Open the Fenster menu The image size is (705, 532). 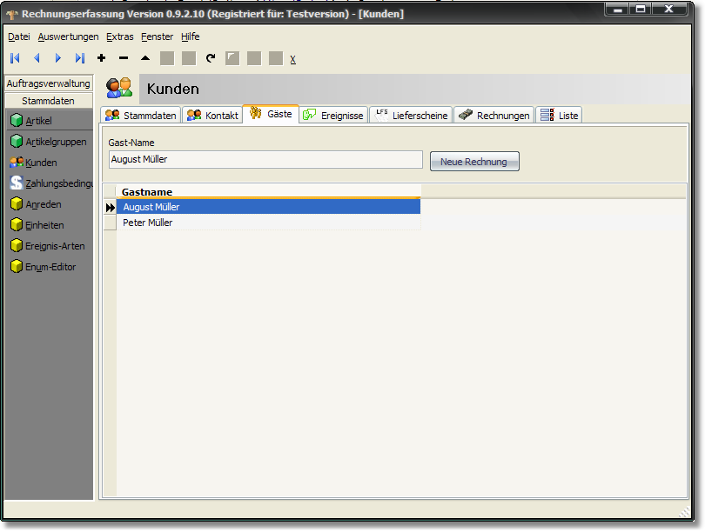pyautogui.click(x=157, y=37)
